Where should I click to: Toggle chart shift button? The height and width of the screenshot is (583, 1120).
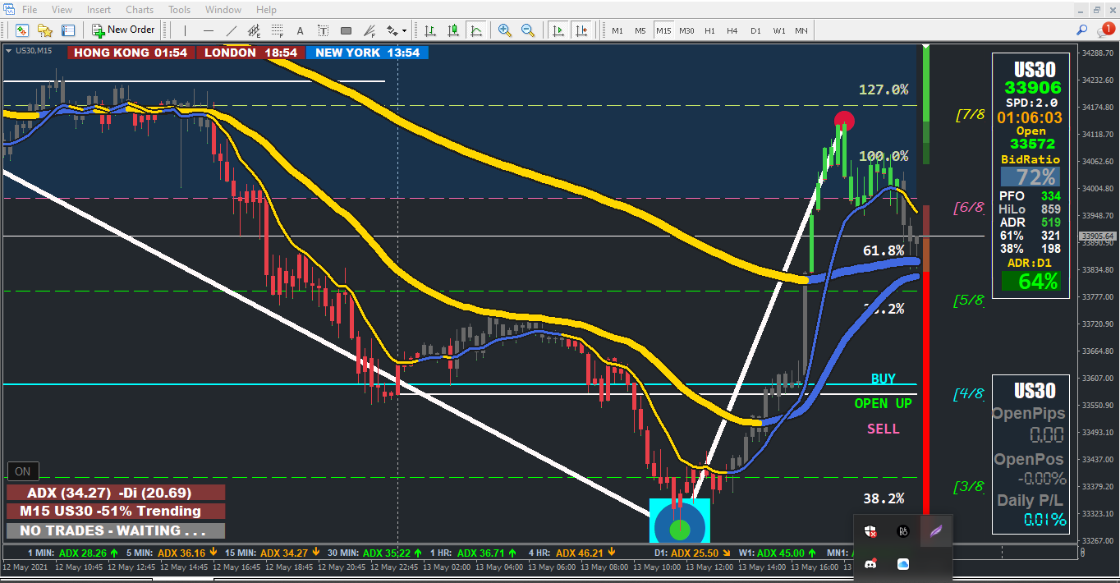click(x=581, y=30)
